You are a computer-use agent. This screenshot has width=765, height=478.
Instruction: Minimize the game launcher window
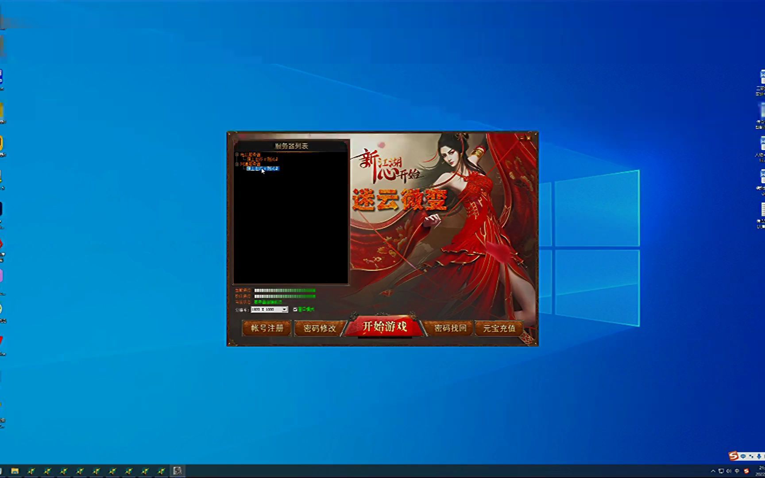click(522, 138)
